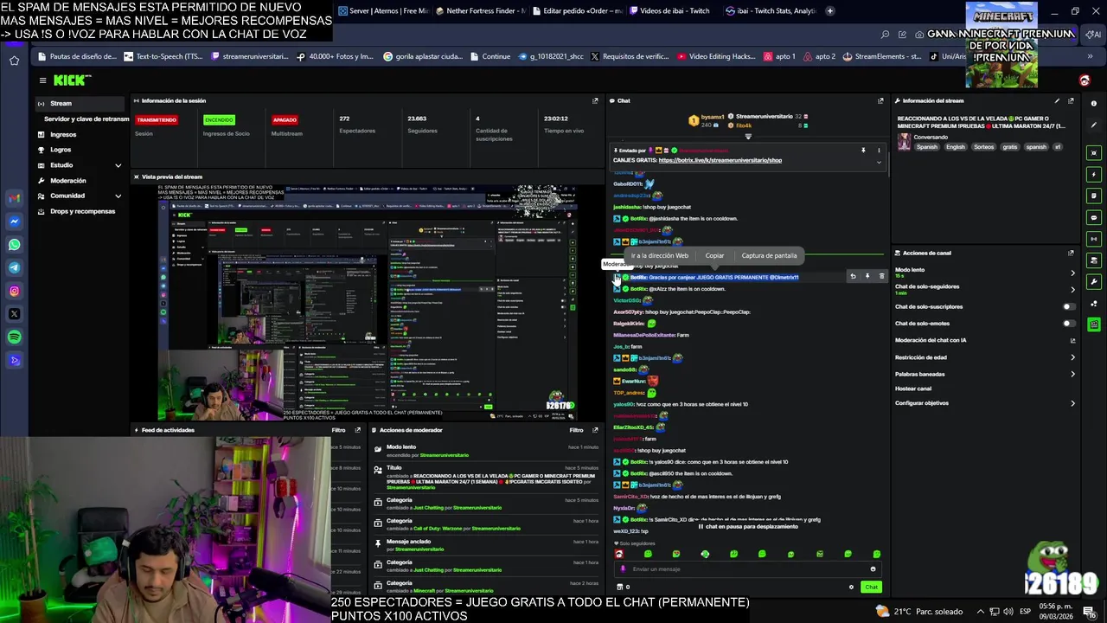Open Spotify in browser sidebar
Image resolution: width=1107 pixels, height=623 pixels.
(14, 337)
